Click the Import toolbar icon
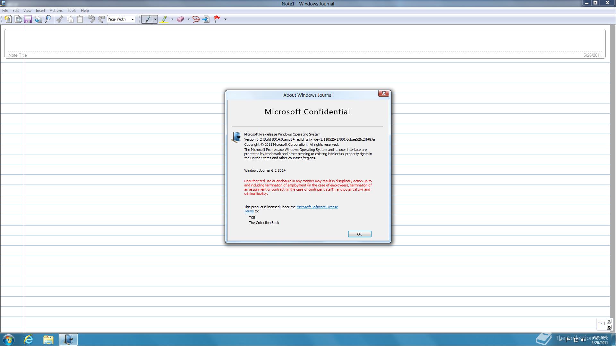Screen dimensions: 616x346 coord(38,19)
